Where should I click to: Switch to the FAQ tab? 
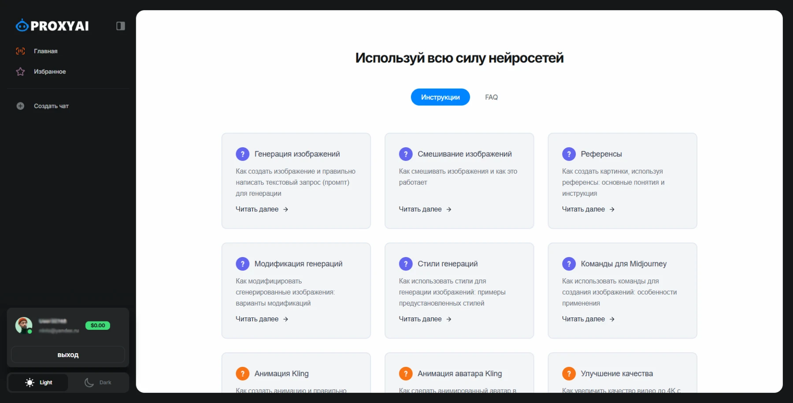click(491, 97)
